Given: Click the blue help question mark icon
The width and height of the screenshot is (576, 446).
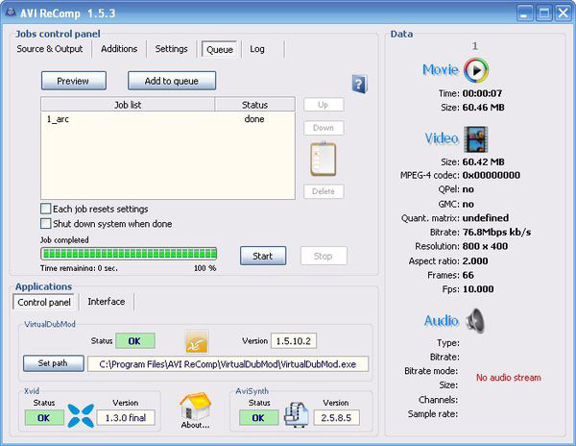Looking at the screenshot, I should coord(359,84).
